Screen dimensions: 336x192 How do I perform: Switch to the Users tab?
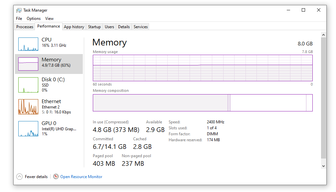(x=109, y=27)
